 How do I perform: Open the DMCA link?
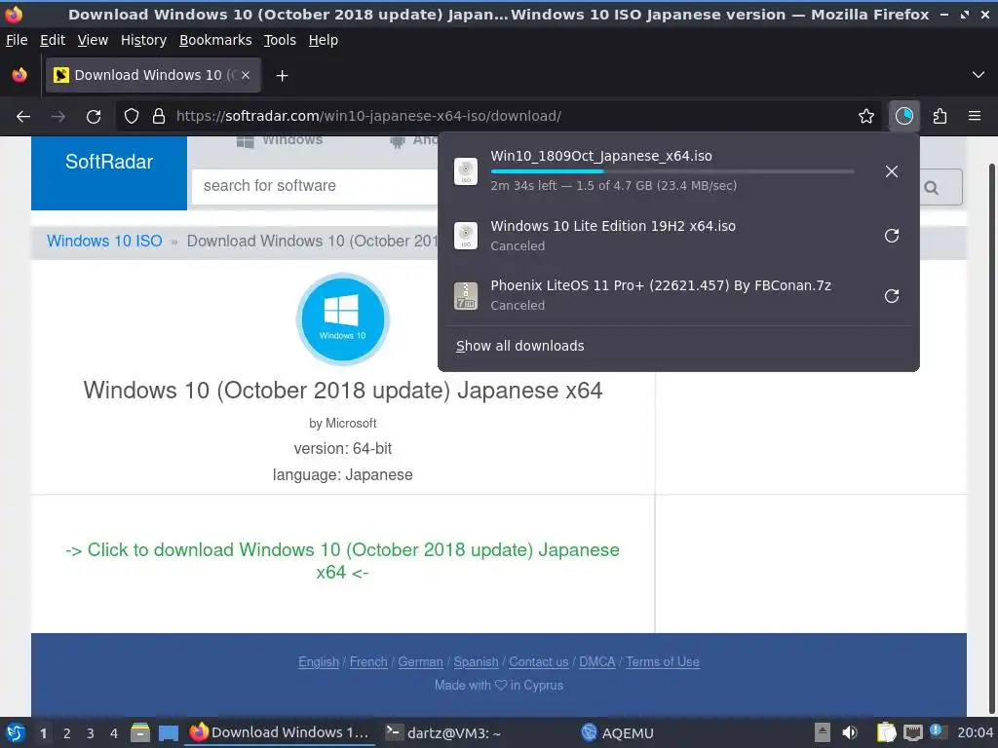click(x=597, y=662)
